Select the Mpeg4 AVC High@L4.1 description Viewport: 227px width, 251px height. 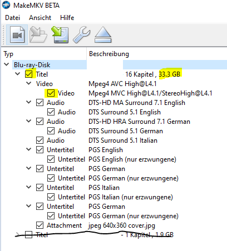tap(122, 84)
